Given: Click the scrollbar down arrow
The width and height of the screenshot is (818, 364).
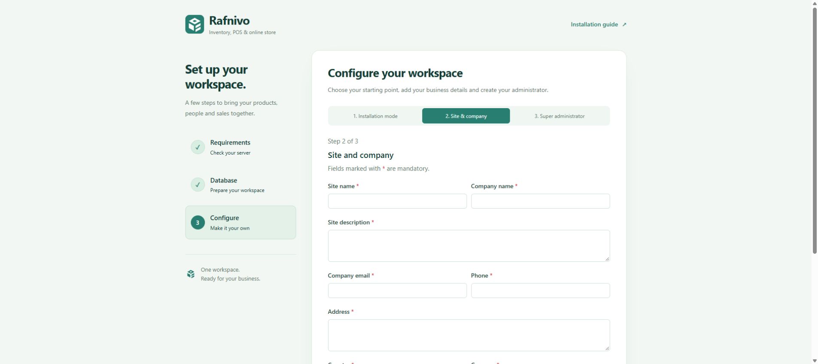Looking at the screenshot, I should coord(815,361).
